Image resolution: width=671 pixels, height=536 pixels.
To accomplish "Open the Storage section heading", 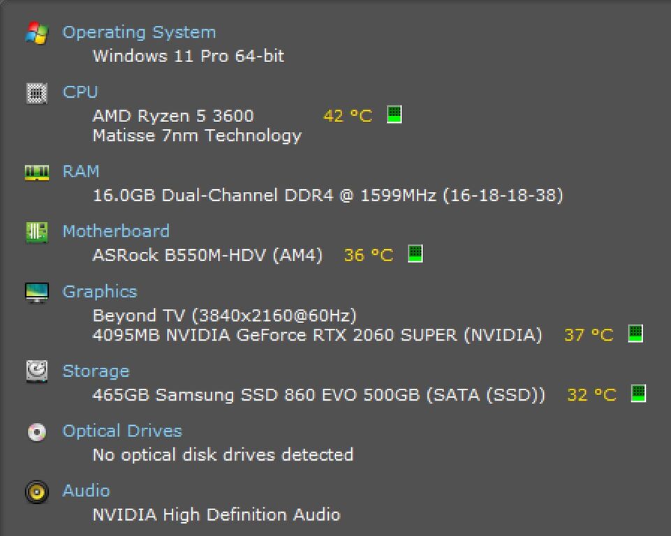I will click(96, 371).
